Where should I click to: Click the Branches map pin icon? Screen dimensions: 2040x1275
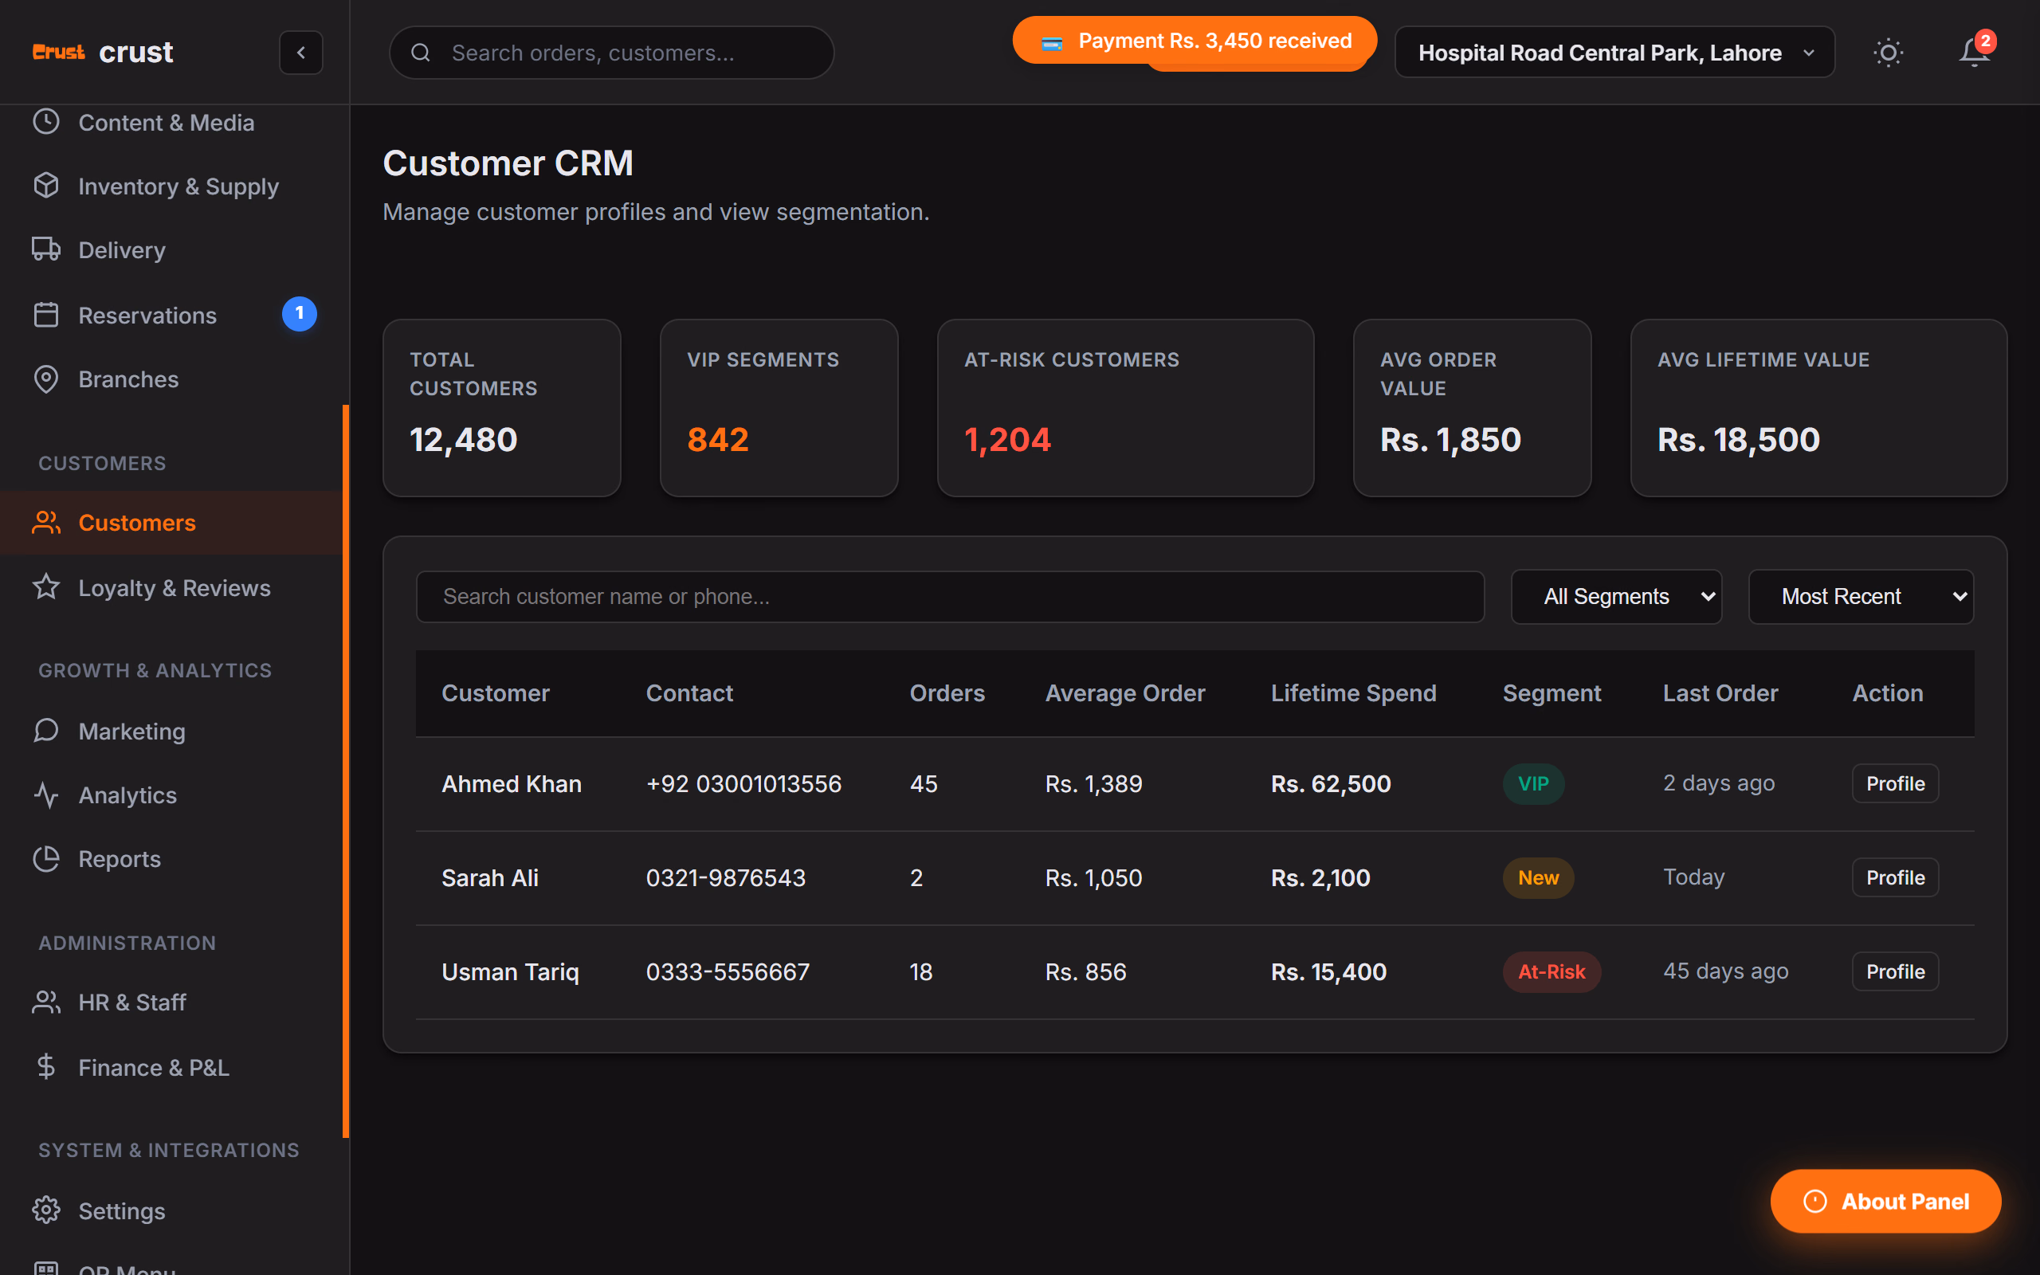(x=46, y=379)
